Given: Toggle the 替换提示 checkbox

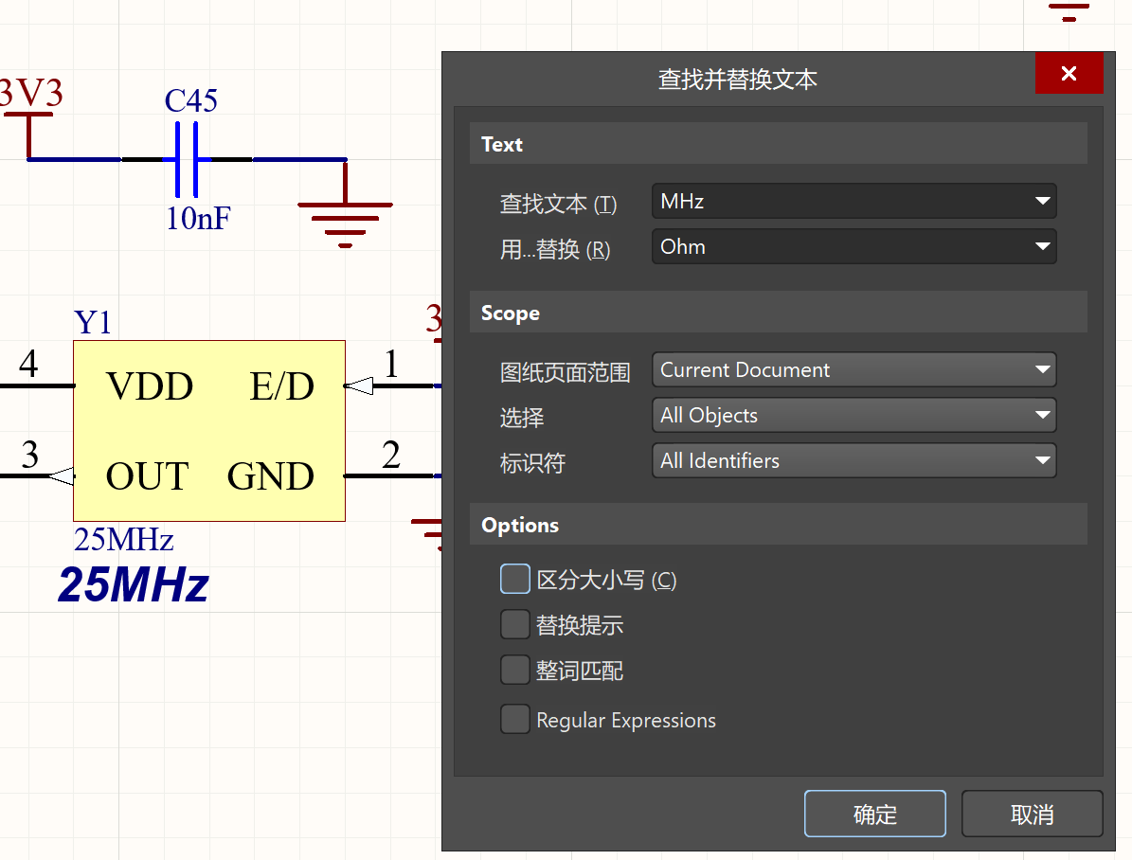Looking at the screenshot, I should [x=515, y=625].
